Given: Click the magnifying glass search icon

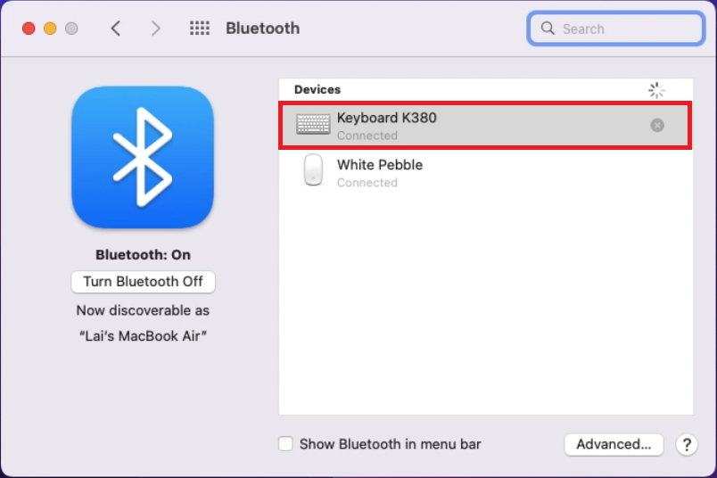Looking at the screenshot, I should 548,29.
